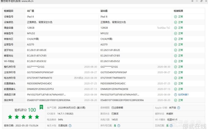Restore the window with the restore button

point(201,1)
